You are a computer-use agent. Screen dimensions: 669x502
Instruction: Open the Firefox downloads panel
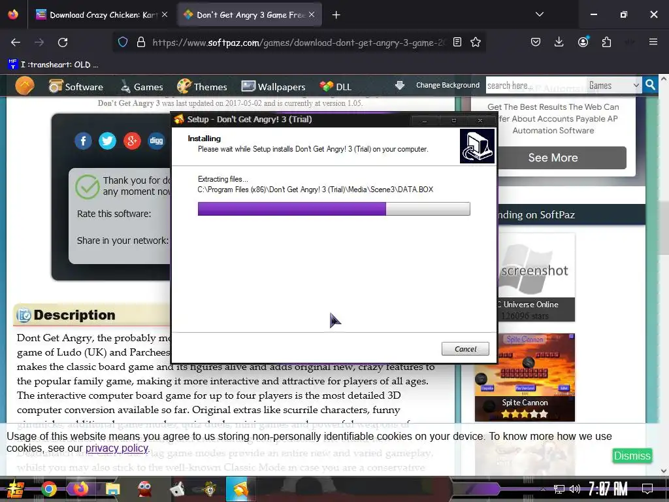[559, 42]
